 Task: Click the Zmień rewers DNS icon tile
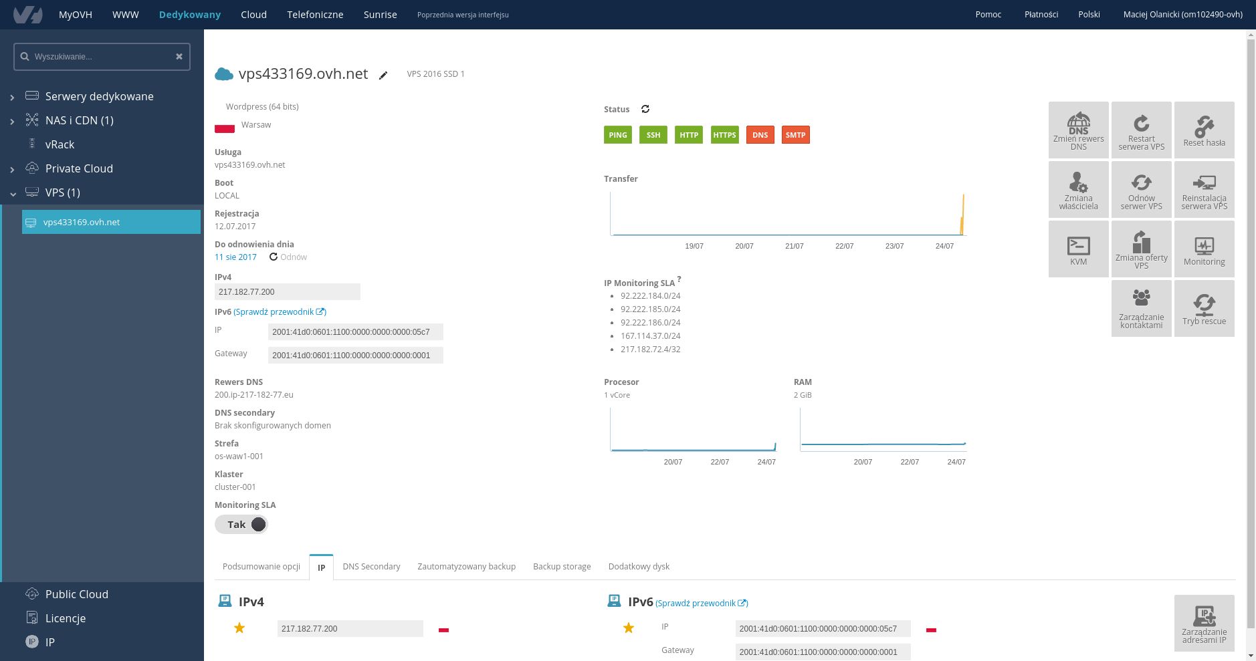coord(1078,130)
